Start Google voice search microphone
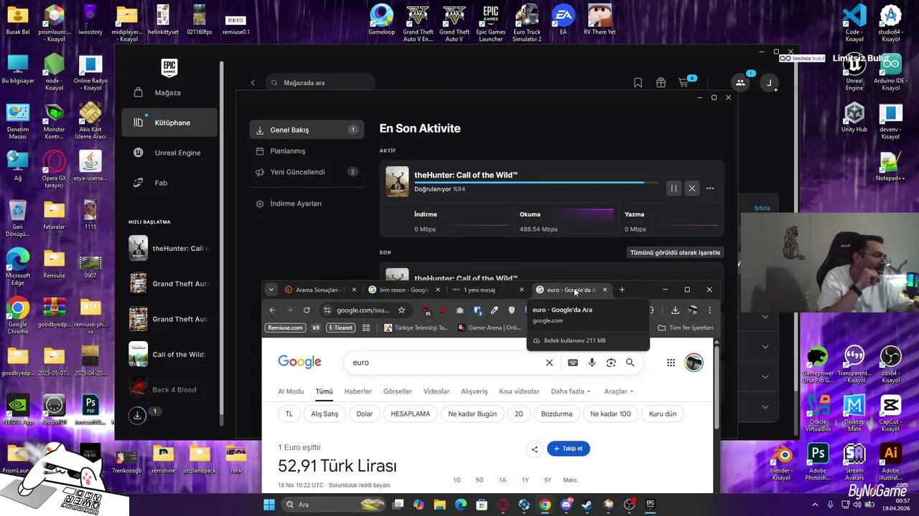Viewport: 919px width, 516px height. (592, 363)
